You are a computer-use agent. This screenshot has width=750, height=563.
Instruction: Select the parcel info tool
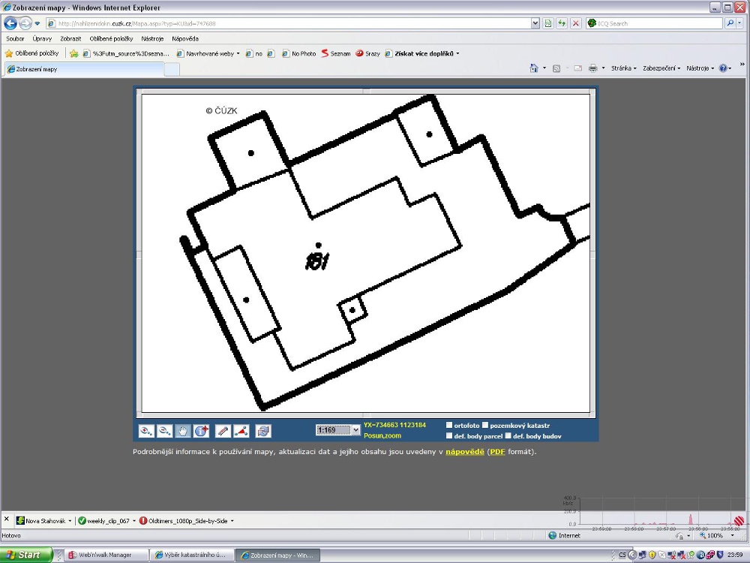(201, 431)
